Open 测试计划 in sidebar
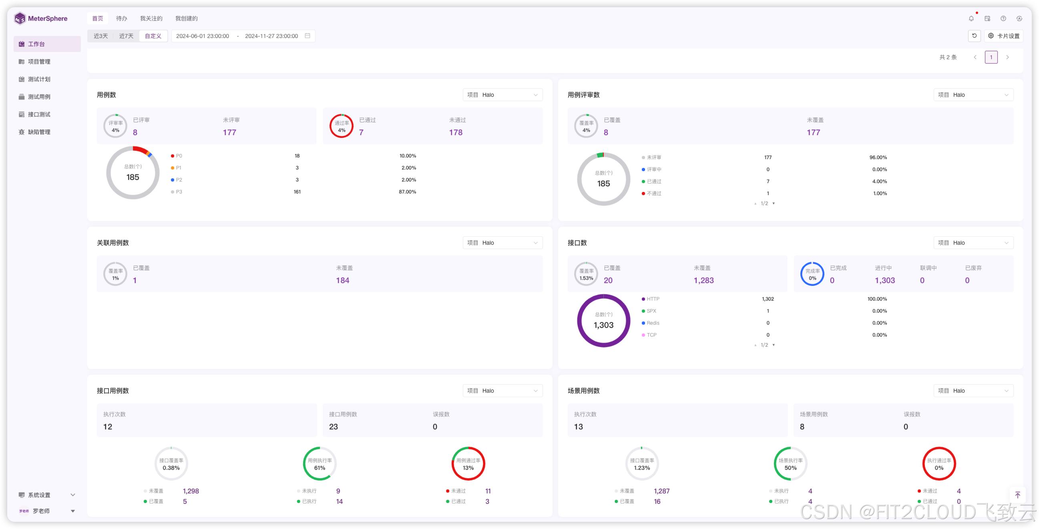 47,80
